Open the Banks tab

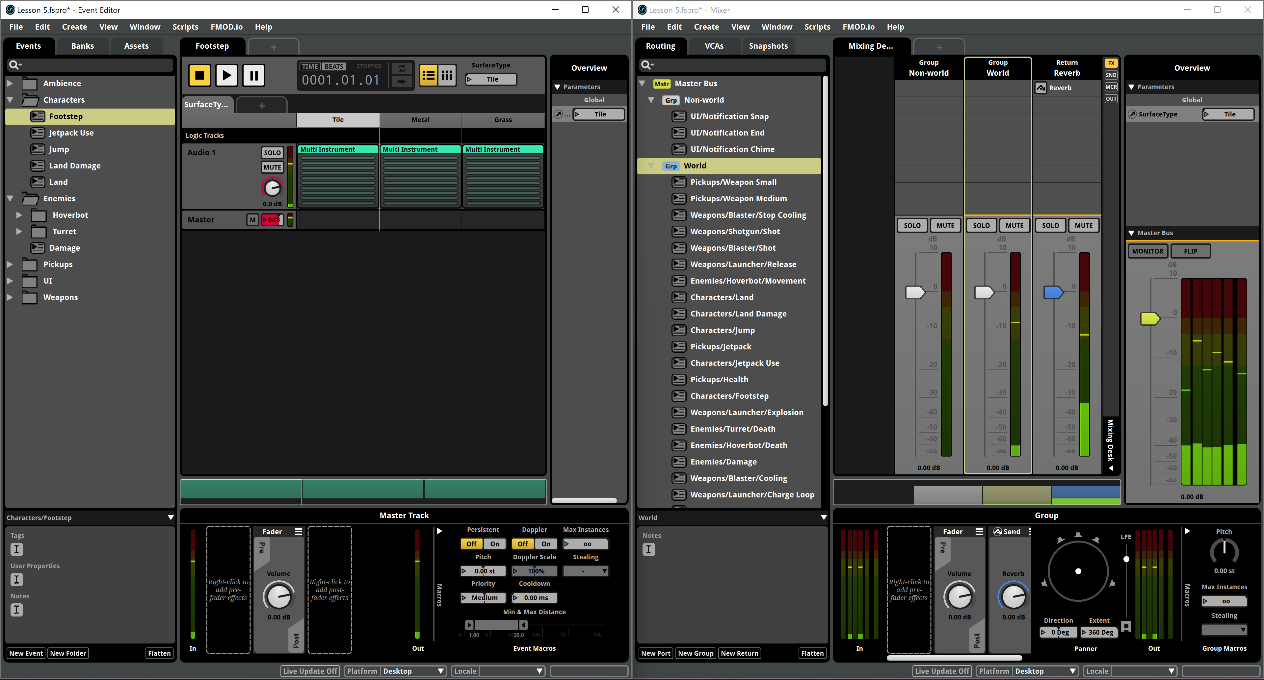[82, 46]
